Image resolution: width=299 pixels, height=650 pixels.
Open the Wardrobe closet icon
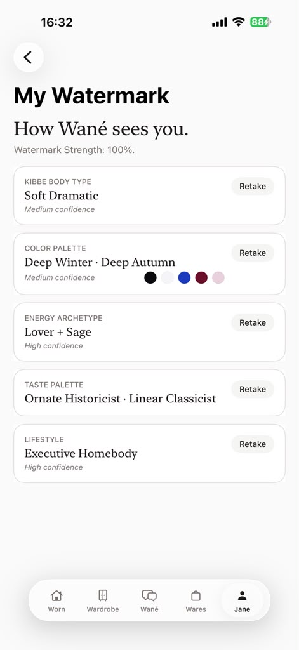[103, 595]
